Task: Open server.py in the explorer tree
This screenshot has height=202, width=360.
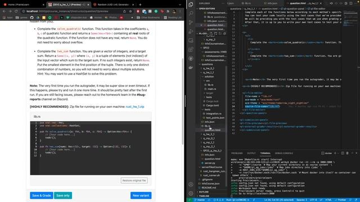Action: [210, 163]
